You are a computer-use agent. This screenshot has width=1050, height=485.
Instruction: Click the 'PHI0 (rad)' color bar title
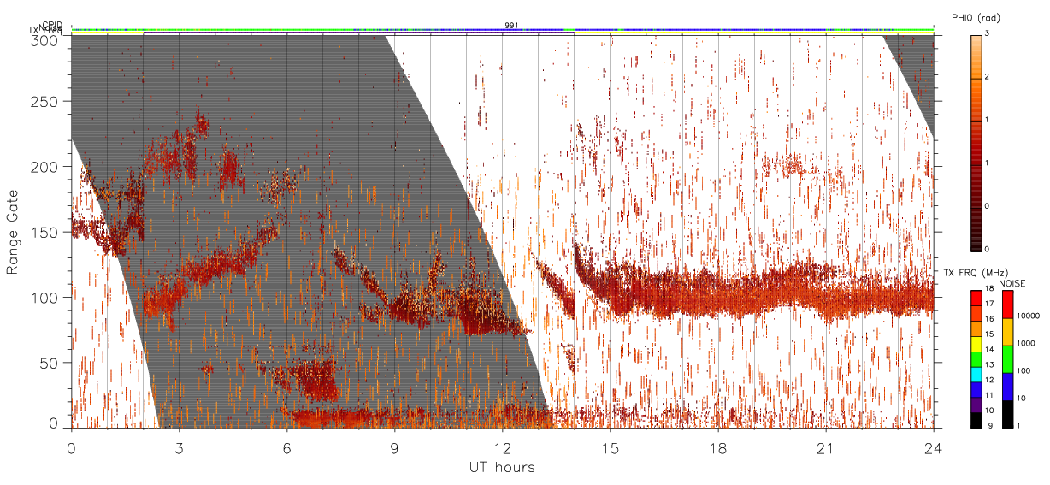(x=975, y=18)
